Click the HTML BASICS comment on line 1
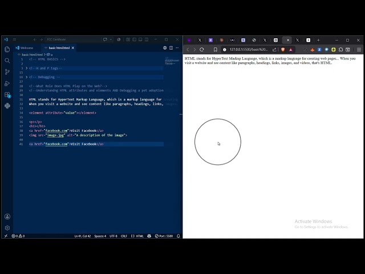This screenshot has height=274, width=365. (x=47, y=59)
